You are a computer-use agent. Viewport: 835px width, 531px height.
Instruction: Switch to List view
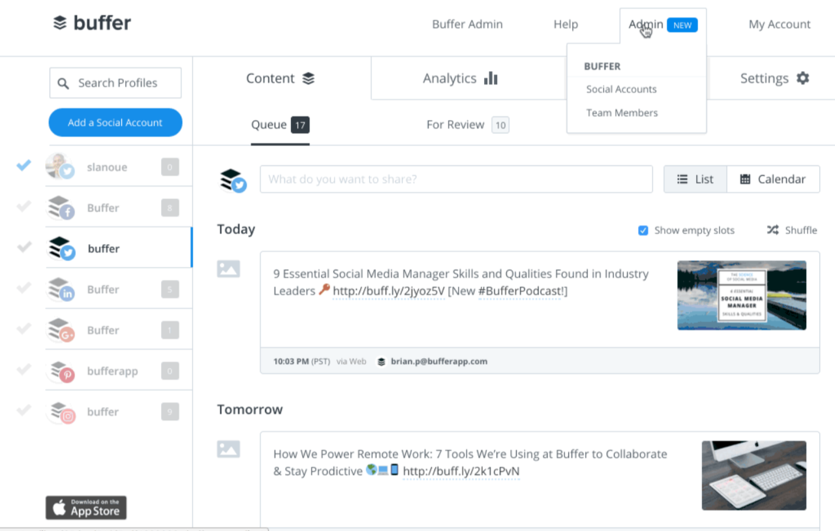[695, 179]
